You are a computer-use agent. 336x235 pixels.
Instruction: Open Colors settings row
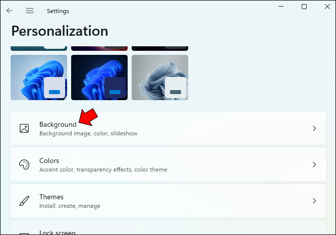coord(168,165)
